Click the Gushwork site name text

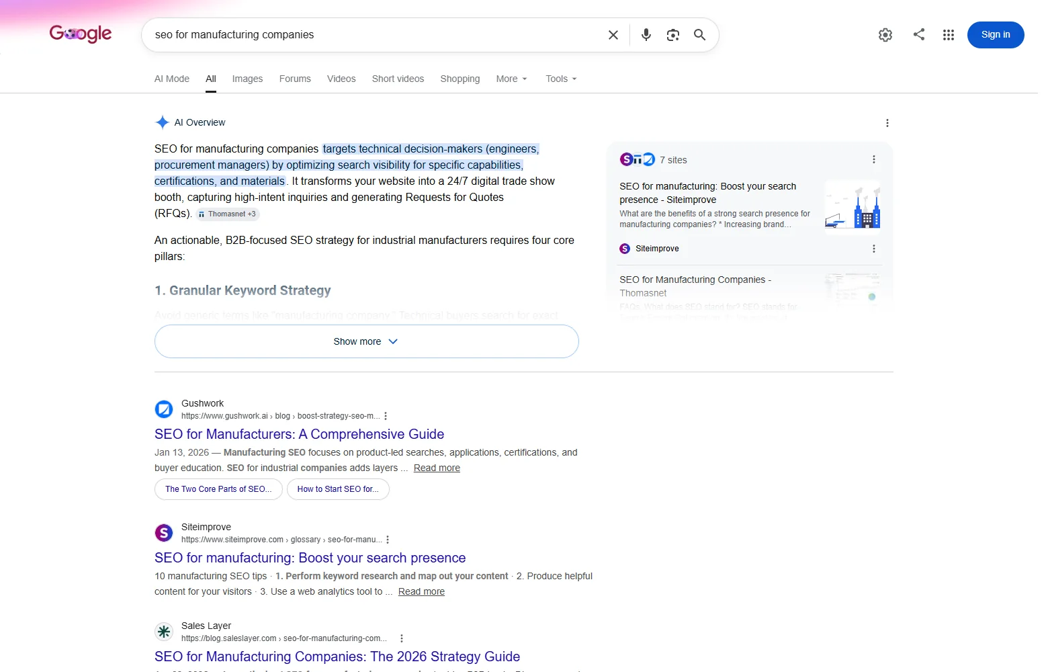click(202, 403)
